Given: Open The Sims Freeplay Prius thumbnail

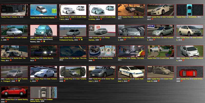Looking at the screenshot, I should click(x=44, y=10).
